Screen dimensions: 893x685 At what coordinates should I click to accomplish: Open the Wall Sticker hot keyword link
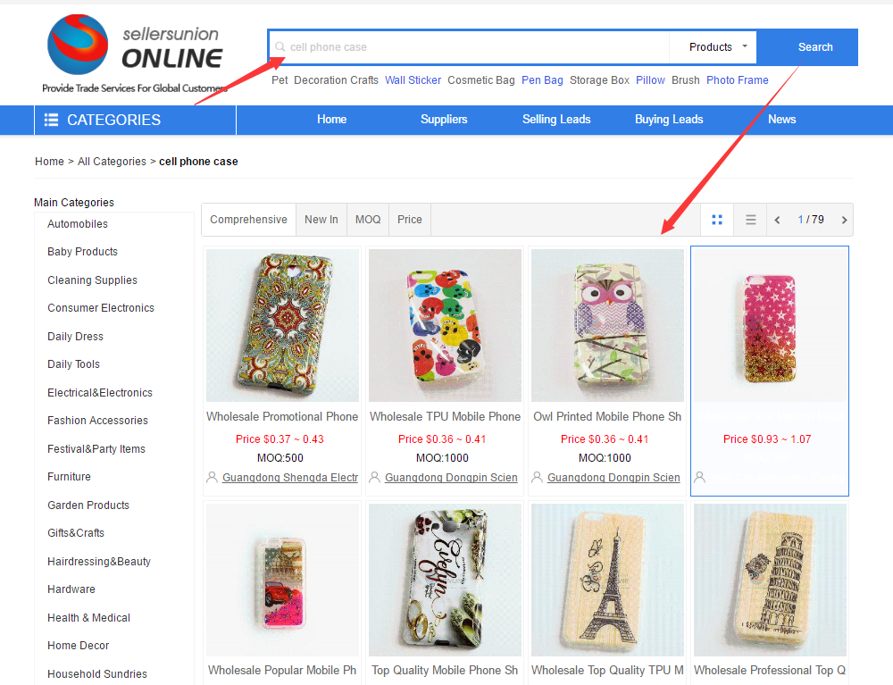[413, 79]
